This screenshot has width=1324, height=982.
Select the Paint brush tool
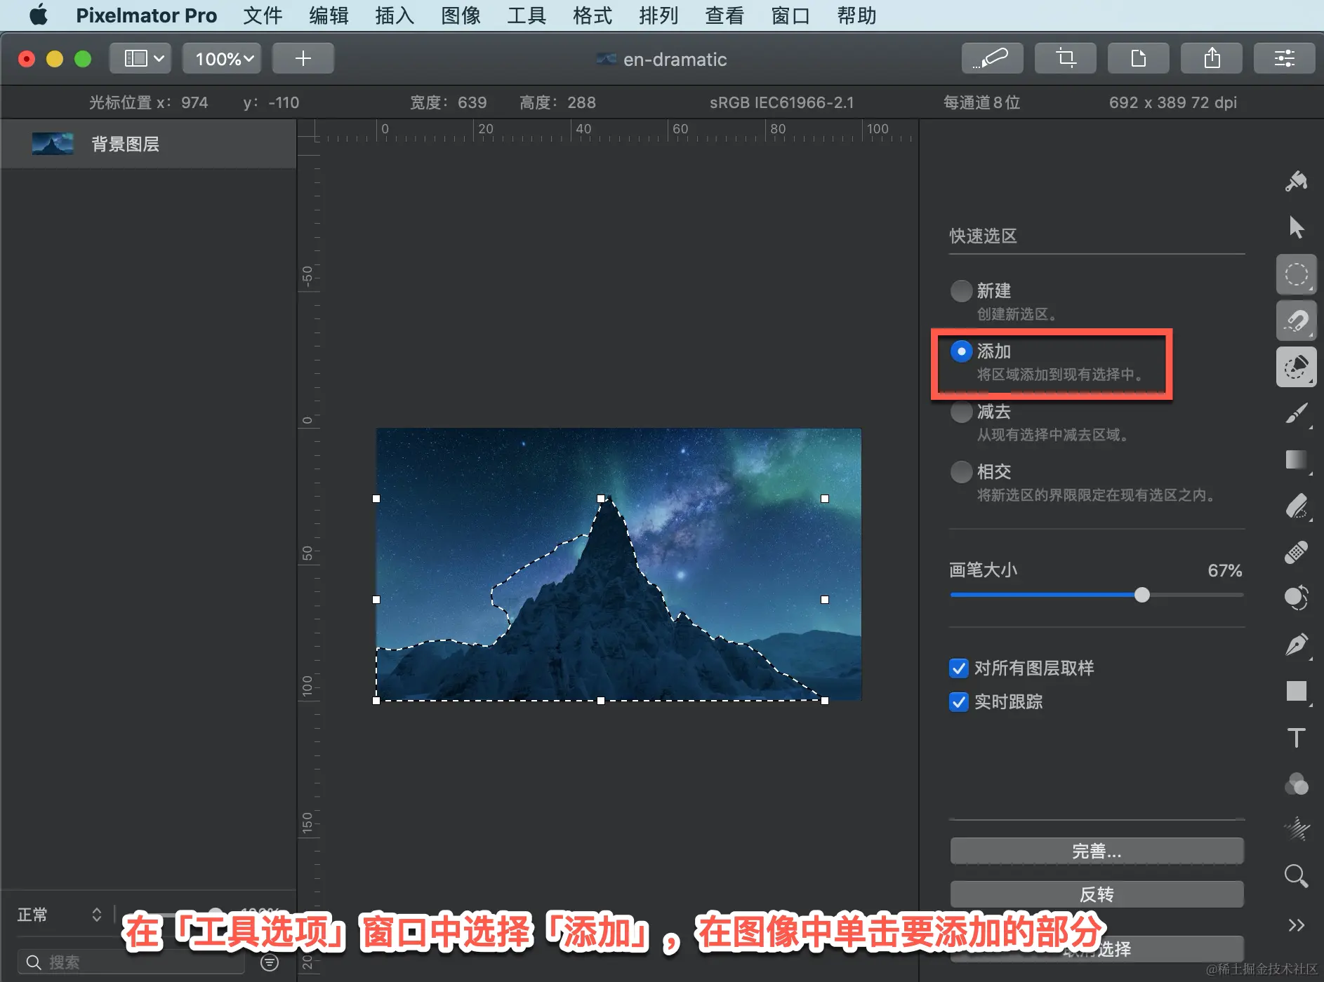(1296, 413)
